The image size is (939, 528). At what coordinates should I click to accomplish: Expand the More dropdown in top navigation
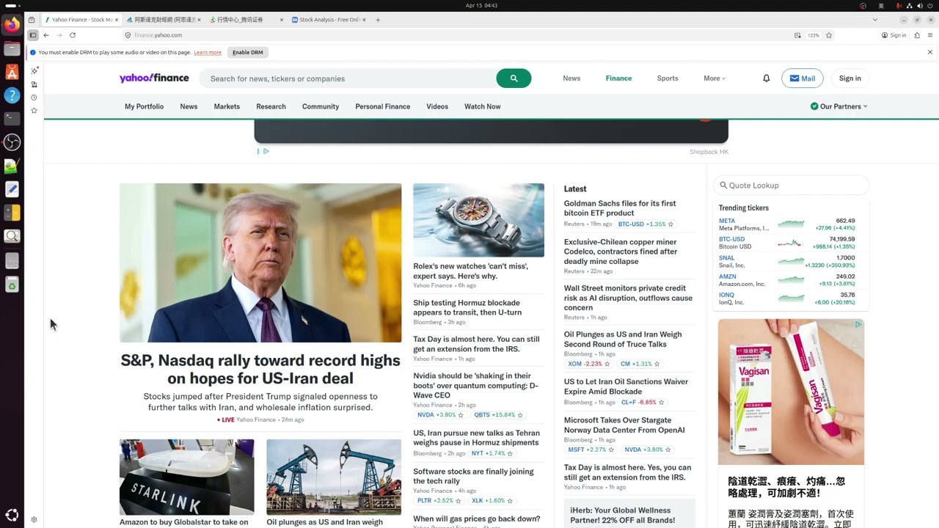point(715,78)
